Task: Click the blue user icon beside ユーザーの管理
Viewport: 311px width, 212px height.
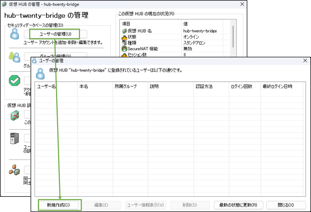Action: (x=15, y=34)
